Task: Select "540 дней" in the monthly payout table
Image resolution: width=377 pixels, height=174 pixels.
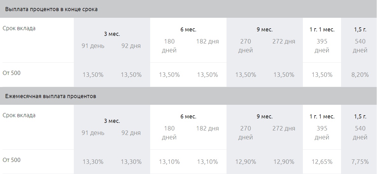Action: click(x=360, y=133)
